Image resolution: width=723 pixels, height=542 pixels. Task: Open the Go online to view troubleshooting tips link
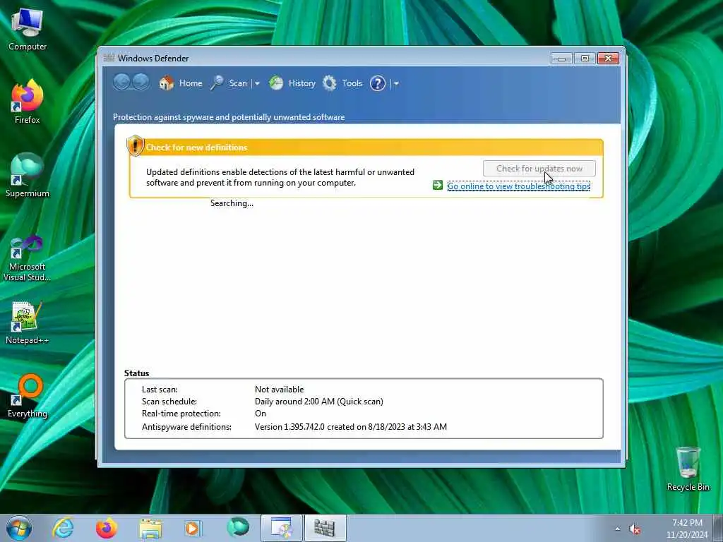coord(519,186)
